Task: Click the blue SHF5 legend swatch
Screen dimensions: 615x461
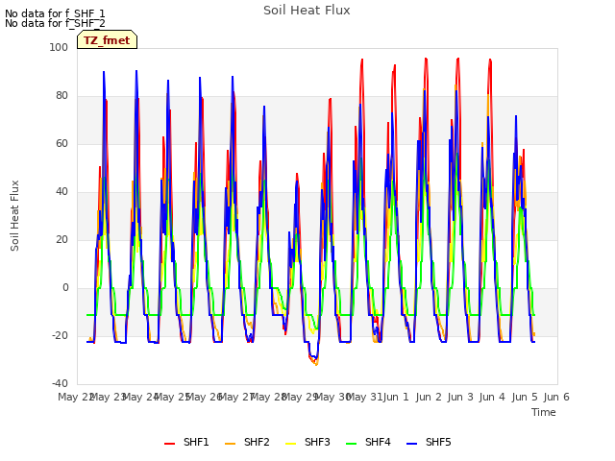Action: coord(412,444)
